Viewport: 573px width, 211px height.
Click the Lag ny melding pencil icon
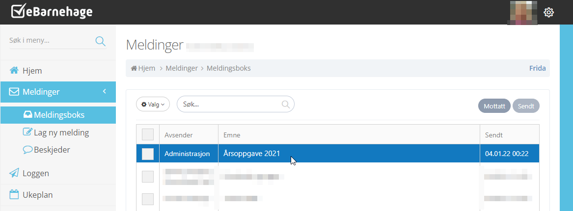tap(28, 132)
